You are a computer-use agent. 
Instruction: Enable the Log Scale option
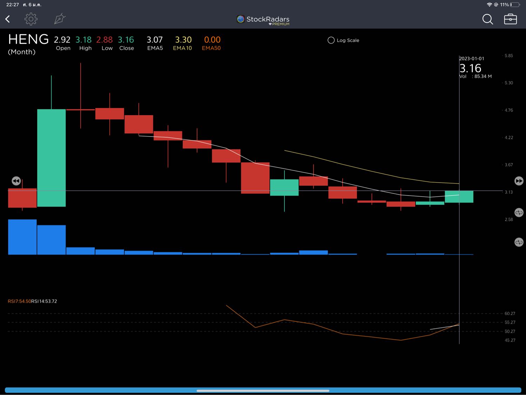click(343, 40)
